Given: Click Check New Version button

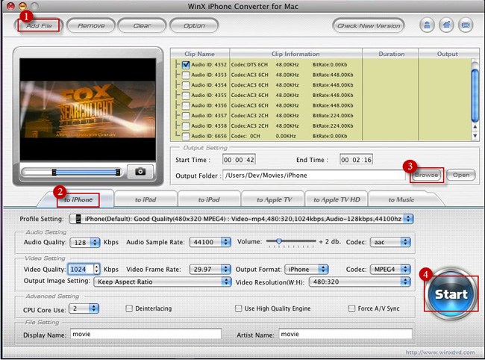Looking at the screenshot, I should [x=369, y=25].
